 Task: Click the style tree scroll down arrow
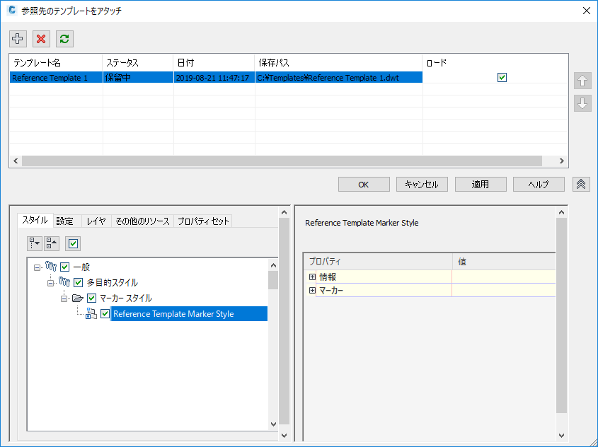(273, 424)
